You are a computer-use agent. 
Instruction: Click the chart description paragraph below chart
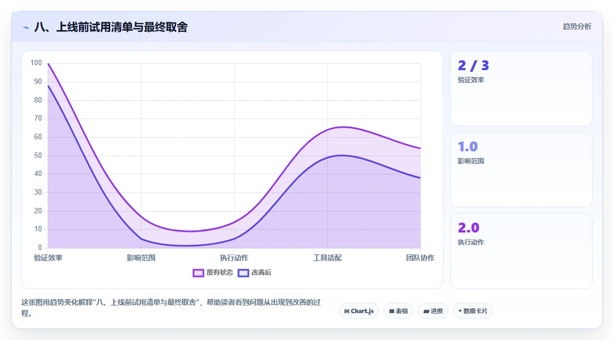coord(171,308)
